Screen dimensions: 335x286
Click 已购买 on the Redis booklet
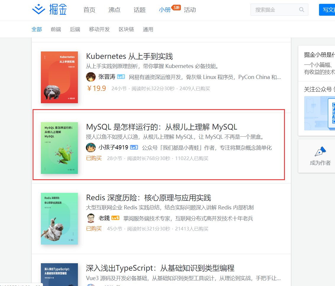pyautogui.click(x=94, y=229)
